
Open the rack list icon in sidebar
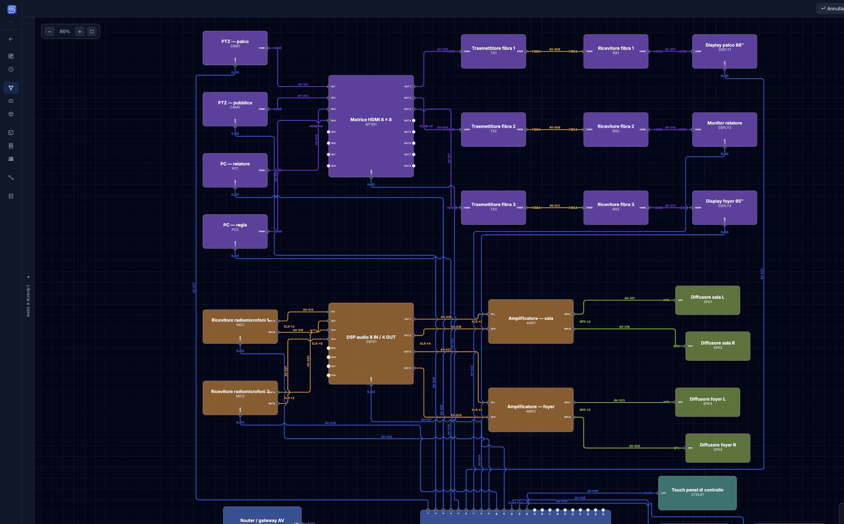pos(11,146)
